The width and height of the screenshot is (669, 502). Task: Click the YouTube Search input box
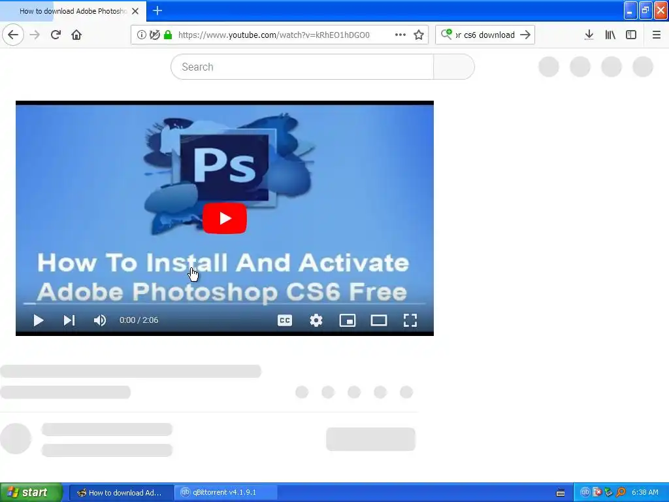pos(302,67)
